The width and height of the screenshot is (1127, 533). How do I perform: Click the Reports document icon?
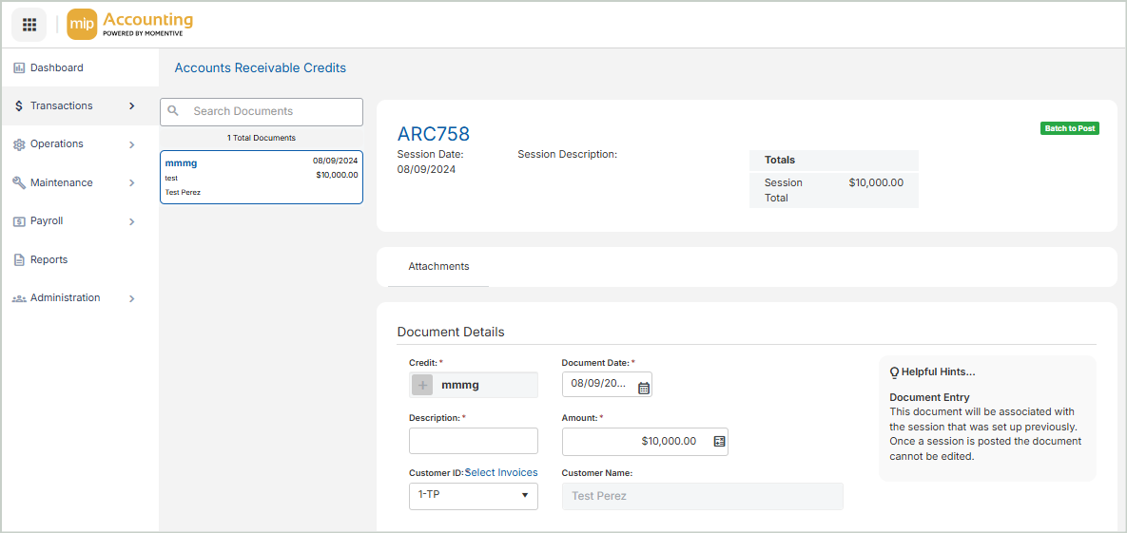(19, 259)
